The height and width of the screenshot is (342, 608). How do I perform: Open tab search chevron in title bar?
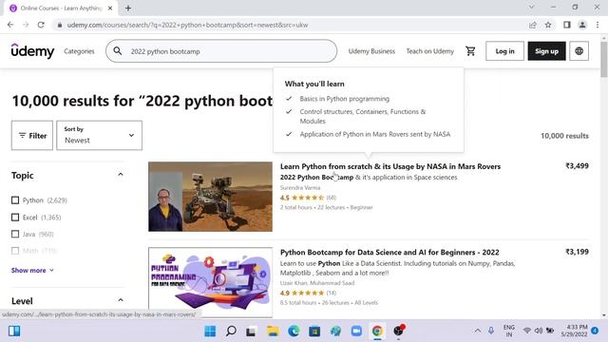pyautogui.click(x=532, y=7)
